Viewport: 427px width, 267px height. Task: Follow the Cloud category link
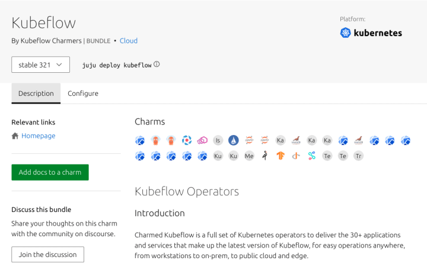pyautogui.click(x=129, y=41)
